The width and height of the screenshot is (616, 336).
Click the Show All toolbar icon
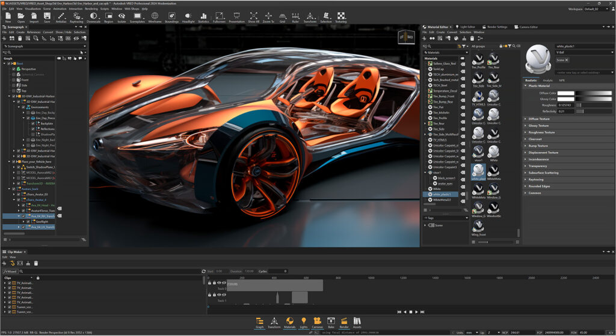254,16
